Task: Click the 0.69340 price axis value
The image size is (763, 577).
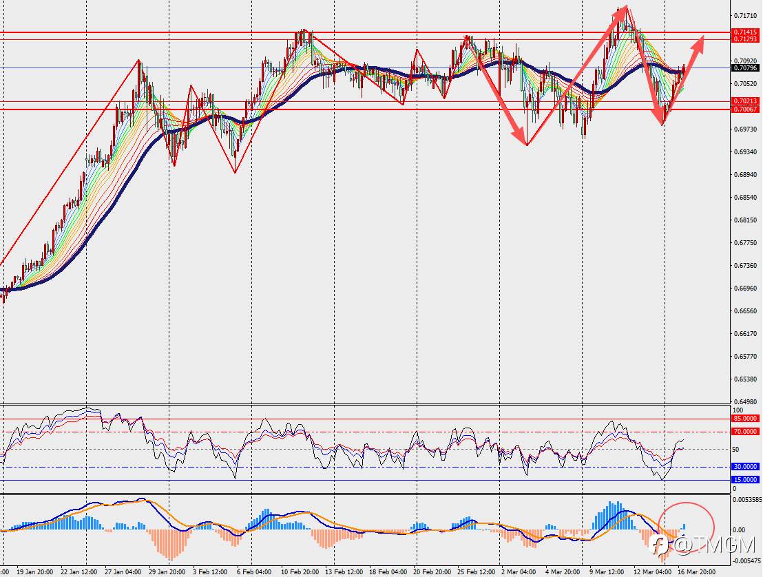Action: [744, 151]
